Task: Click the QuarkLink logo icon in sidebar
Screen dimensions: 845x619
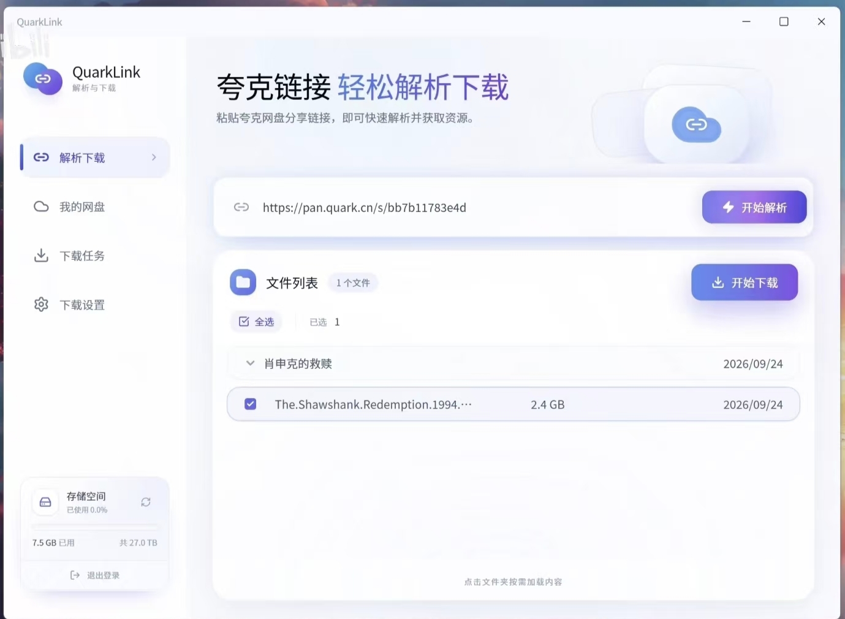Action: coord(43,79)
